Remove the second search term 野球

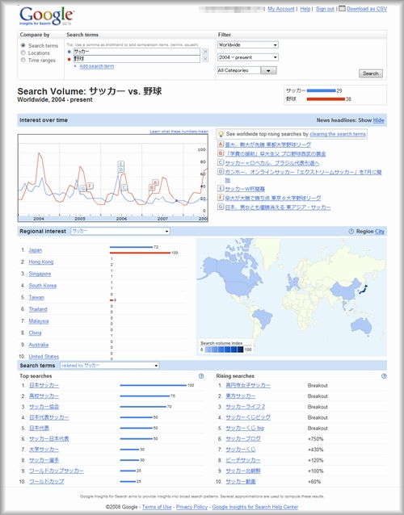[205, 59]
